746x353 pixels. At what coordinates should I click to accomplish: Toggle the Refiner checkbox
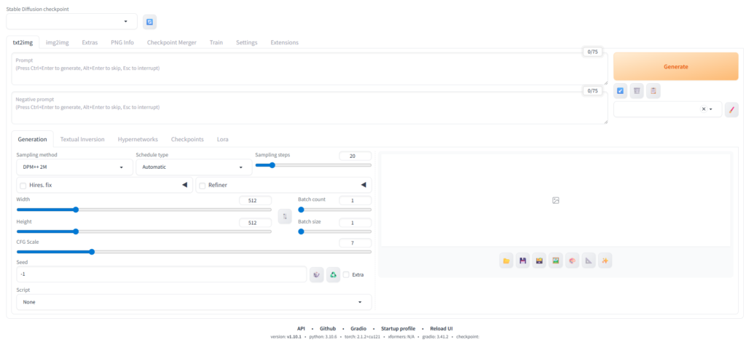coord(203,186)
